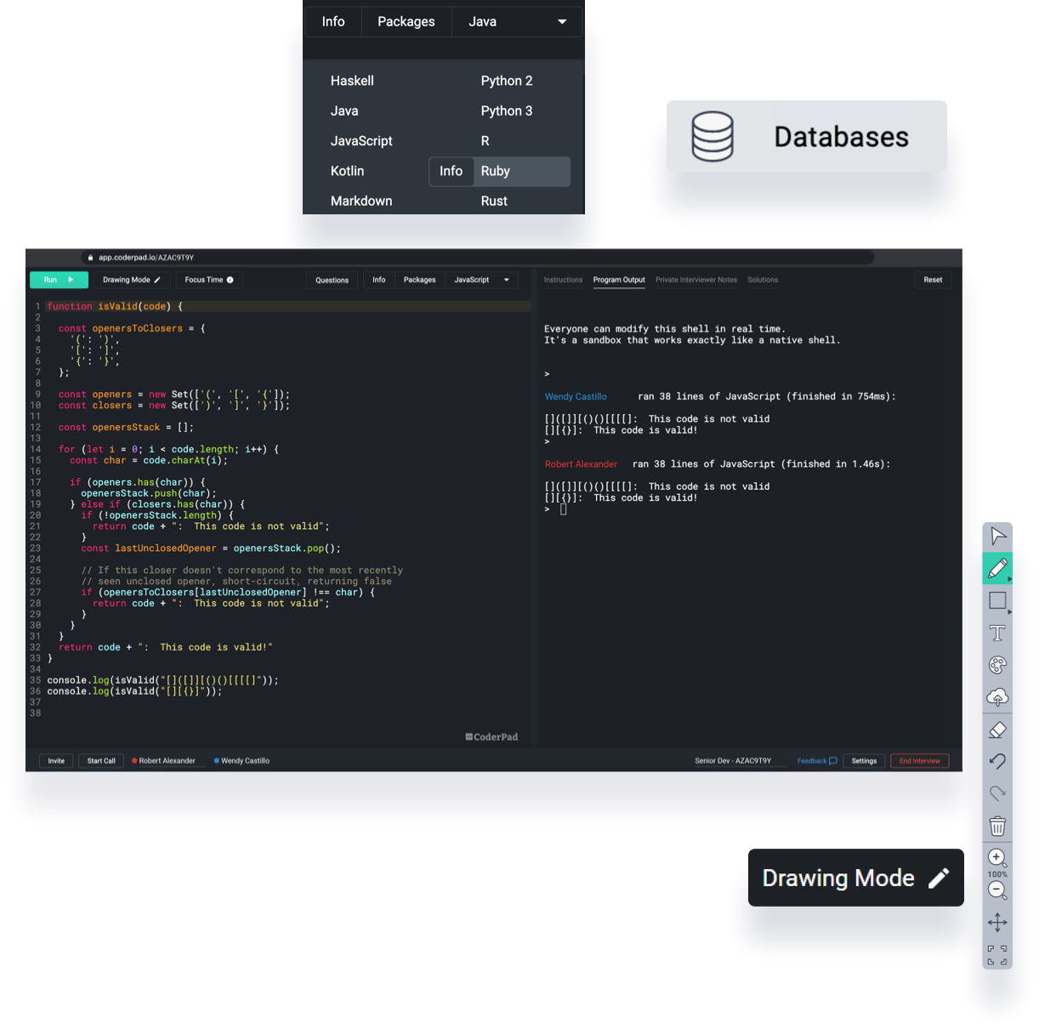
Task: Select the rectangle shape tool
Action: coord(997,600)
